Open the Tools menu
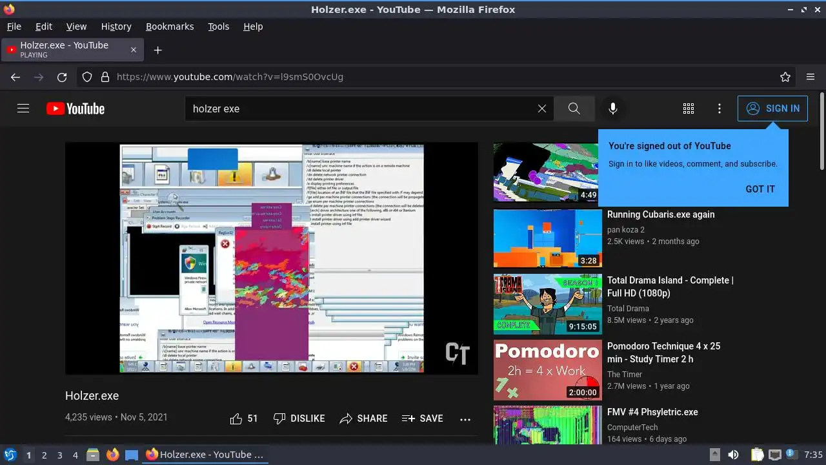This screenshot has width=826, height=465. click(x=219, y=26)
